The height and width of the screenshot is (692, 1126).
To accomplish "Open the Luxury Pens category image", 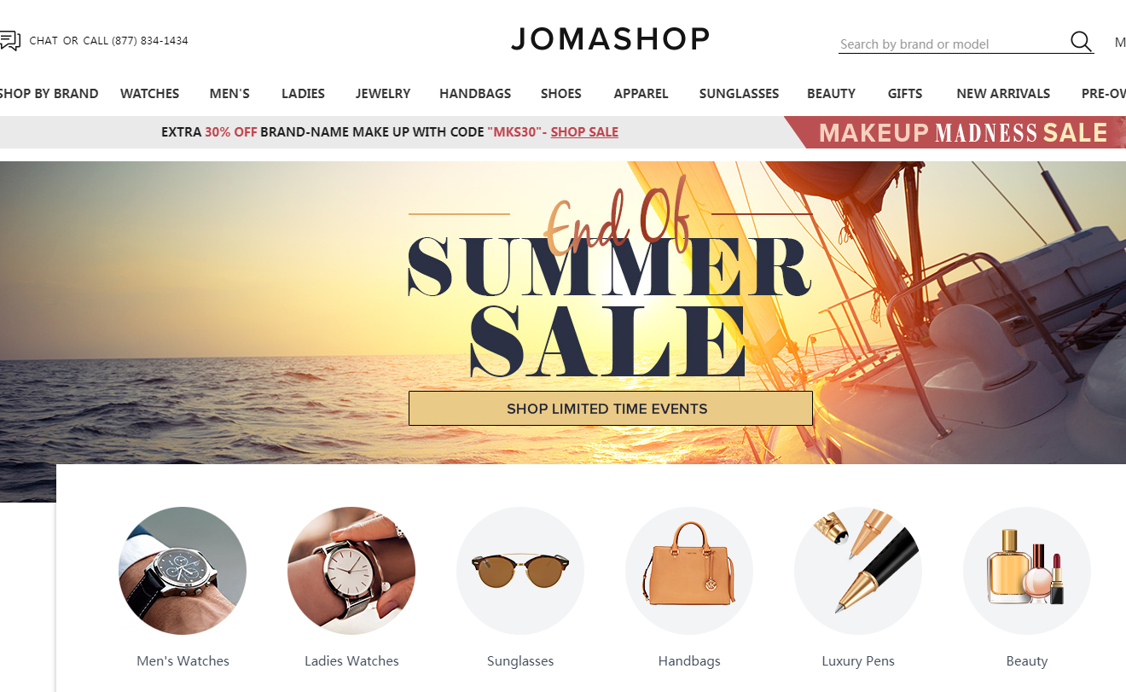I will tap(858, 571).
